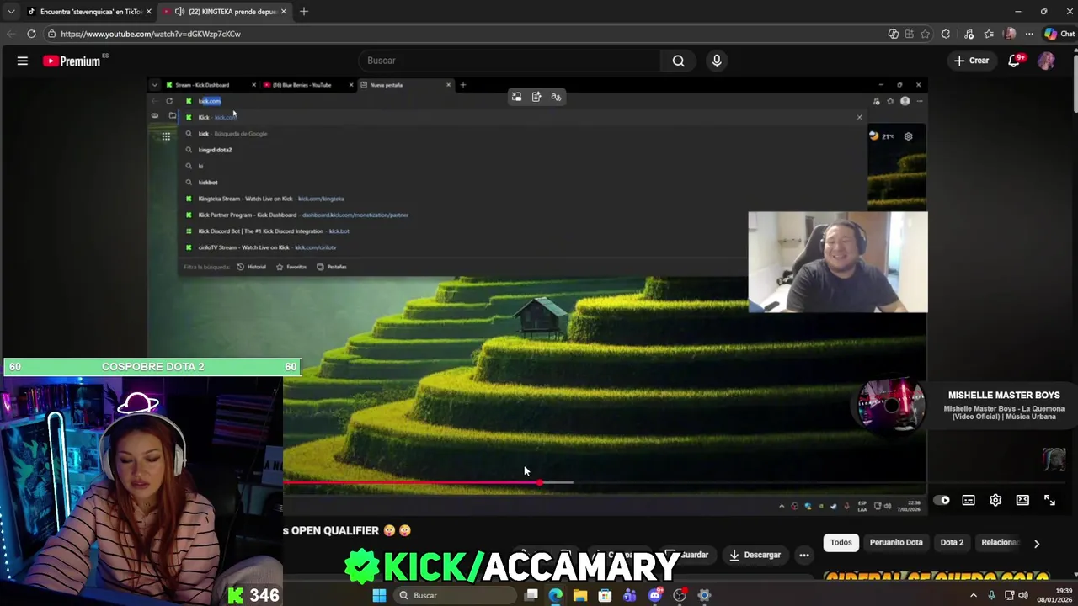Select the Dota 2 filter chip
Image resolution: width=1078 pixels, height=606 pixels.
coord(952,543)
